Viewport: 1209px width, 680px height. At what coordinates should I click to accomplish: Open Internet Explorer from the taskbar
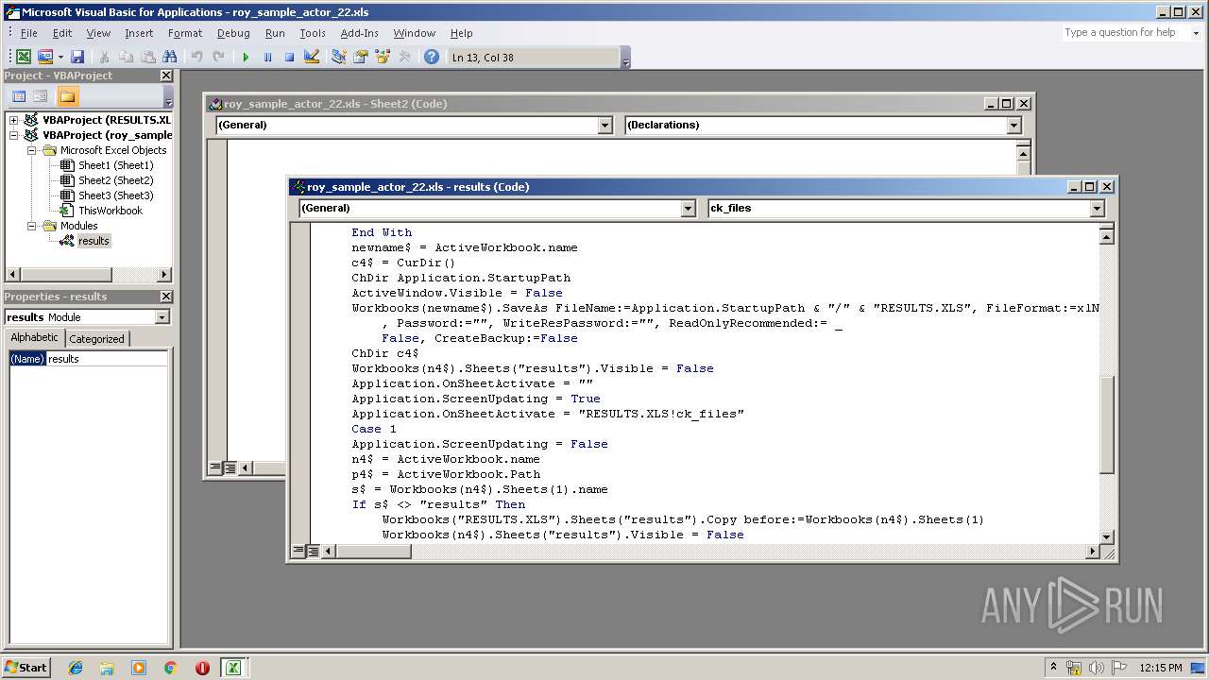(76, 668)
